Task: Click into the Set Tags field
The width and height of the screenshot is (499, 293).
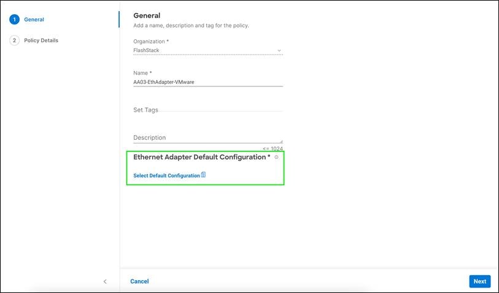Action: point(208,110)
